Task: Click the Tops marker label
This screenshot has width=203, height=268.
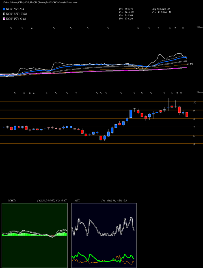Action: tap(200, 27)
